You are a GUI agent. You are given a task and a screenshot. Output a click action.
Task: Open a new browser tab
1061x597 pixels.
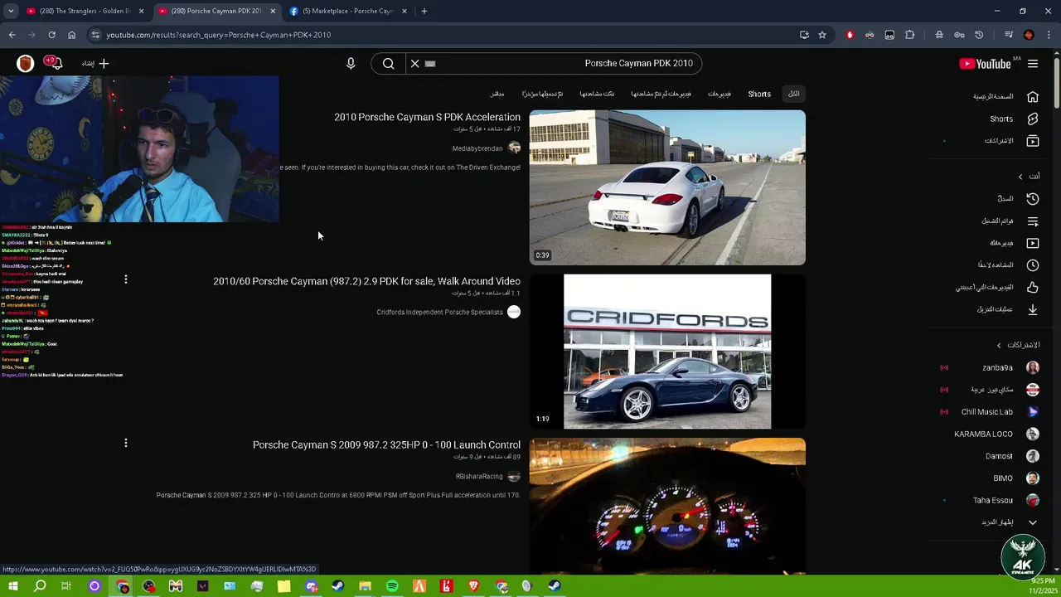424,11
